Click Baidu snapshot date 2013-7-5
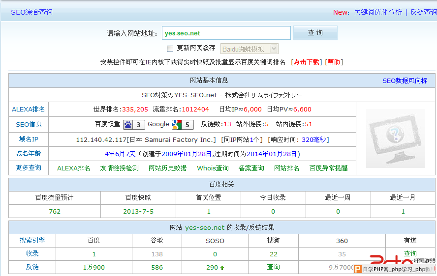The width and height of the screenshot is (437, 276). click(x=138, y=212)
